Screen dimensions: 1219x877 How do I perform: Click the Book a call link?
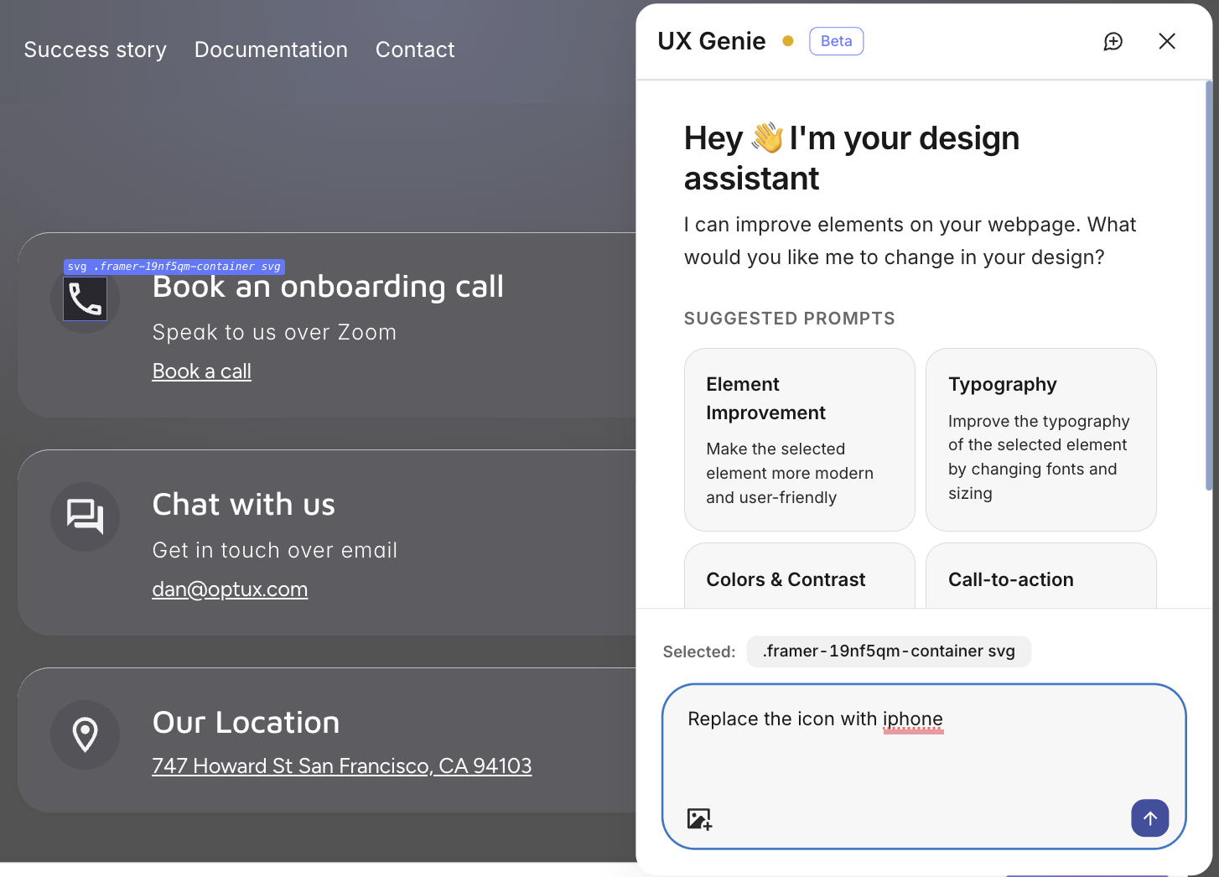click(x=202, y=371)
